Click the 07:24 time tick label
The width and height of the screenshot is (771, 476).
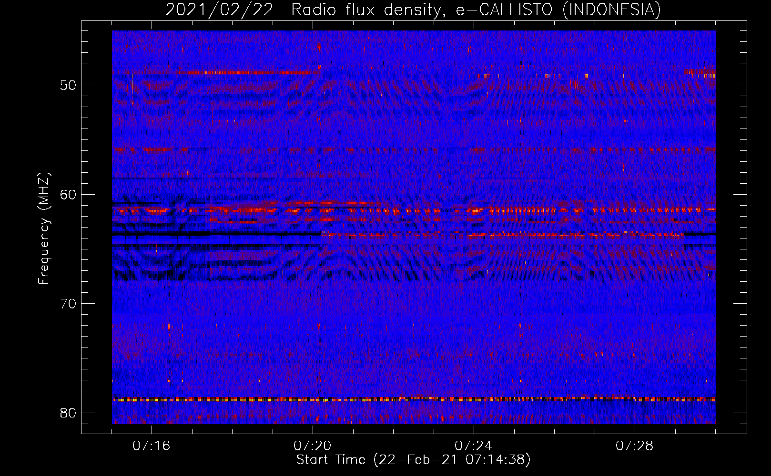pyautogui.click(x=474, y=446)
